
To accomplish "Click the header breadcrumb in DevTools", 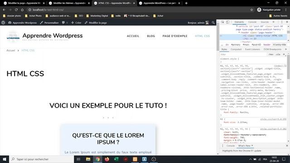I will click(x=267, y=45).
